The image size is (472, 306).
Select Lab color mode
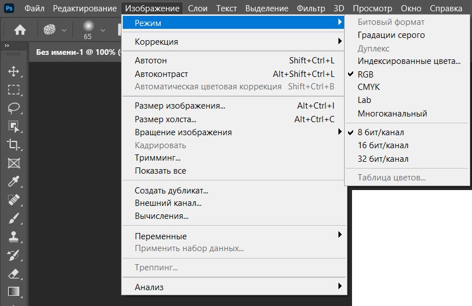[364, 100]
